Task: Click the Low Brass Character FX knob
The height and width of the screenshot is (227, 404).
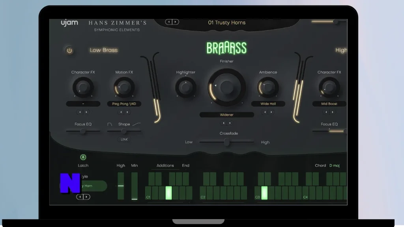Action: point(83,87)
